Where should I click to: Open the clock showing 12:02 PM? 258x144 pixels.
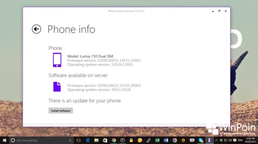point(250,140)
